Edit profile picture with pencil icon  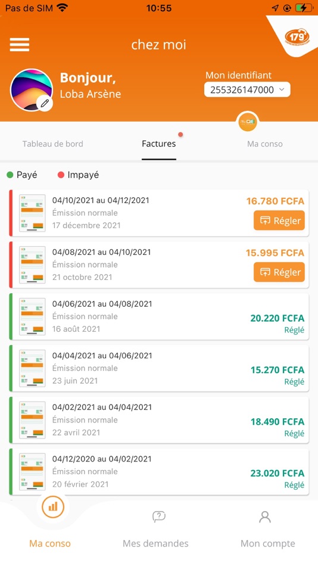[x=45, y=104]
